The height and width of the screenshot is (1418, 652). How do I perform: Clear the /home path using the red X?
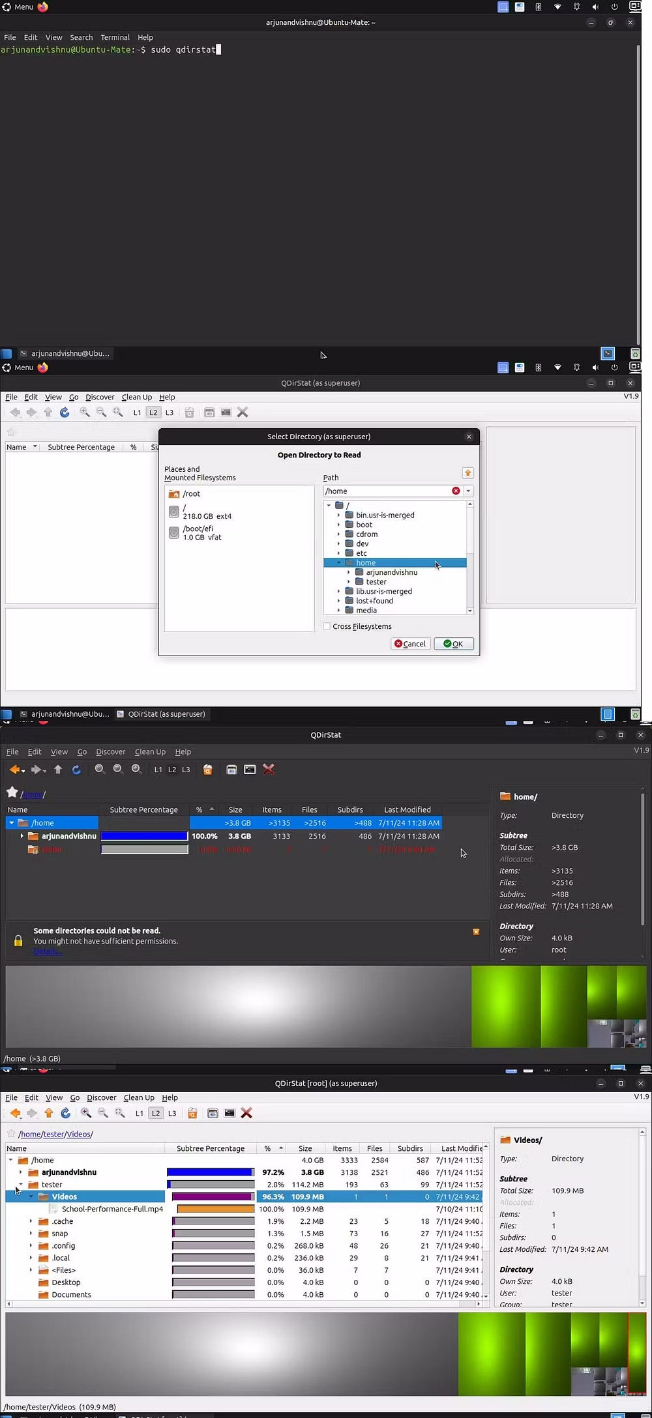coord(456,491)
